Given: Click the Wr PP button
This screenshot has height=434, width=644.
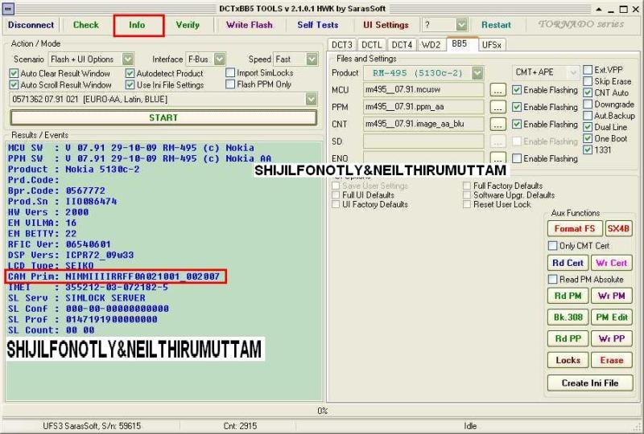Looking at the screenshot, I should point(612,338).
